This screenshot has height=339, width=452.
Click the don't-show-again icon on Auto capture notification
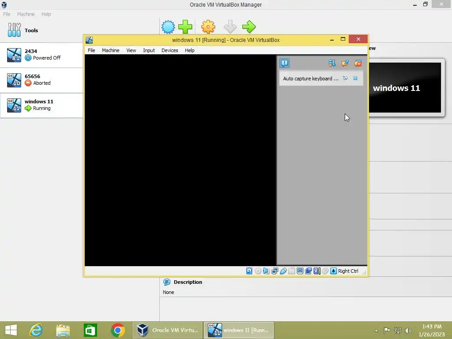[x=345, y=78]
